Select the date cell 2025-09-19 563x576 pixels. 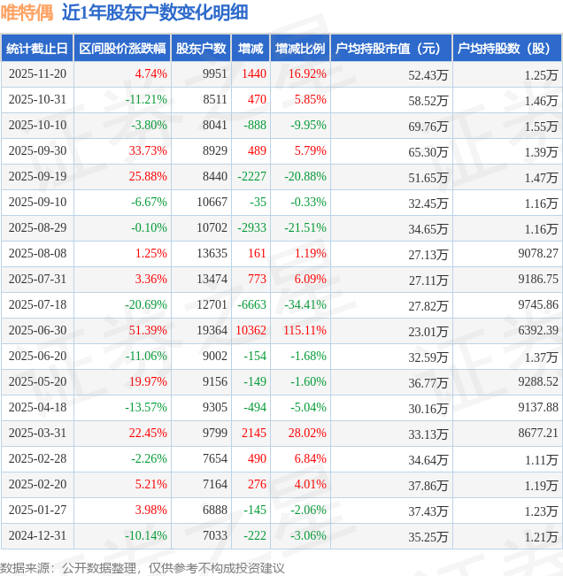[x=37, y=177]
